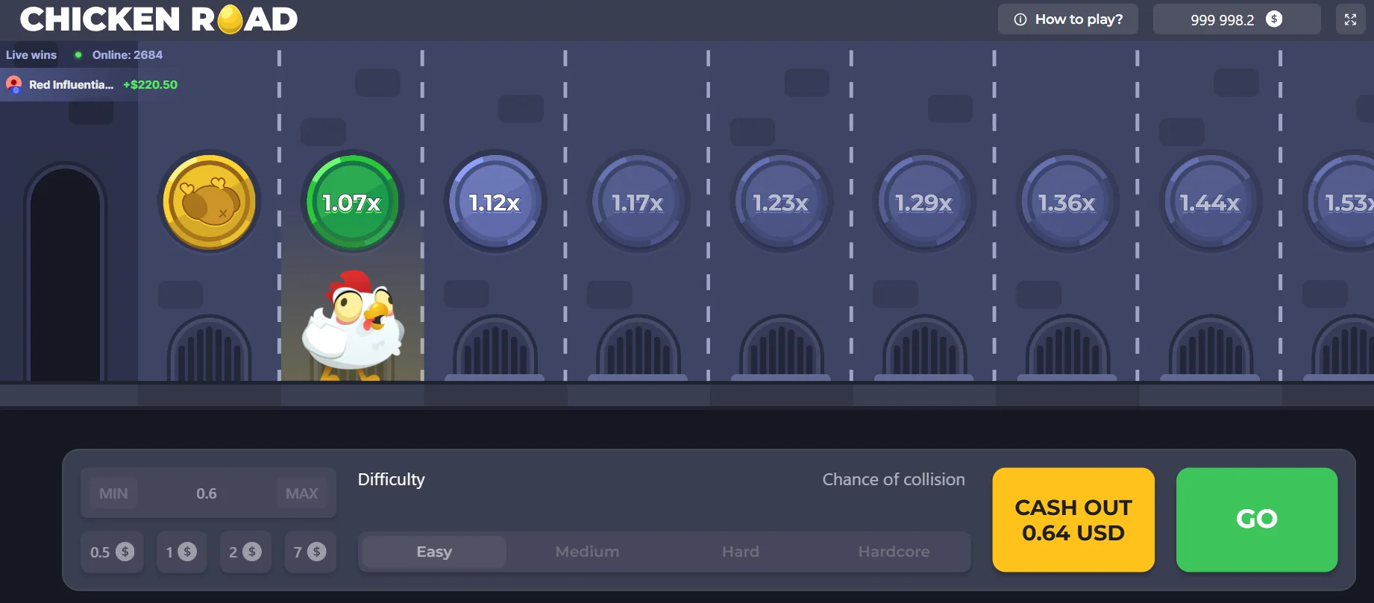Set bet to MAX
The width and height of the screenshot is (1374, 603).
pyautogui.click(x=301, y=493)
